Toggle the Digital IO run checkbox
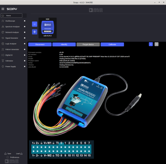This screenshot has width=166, height=164. 24,55
